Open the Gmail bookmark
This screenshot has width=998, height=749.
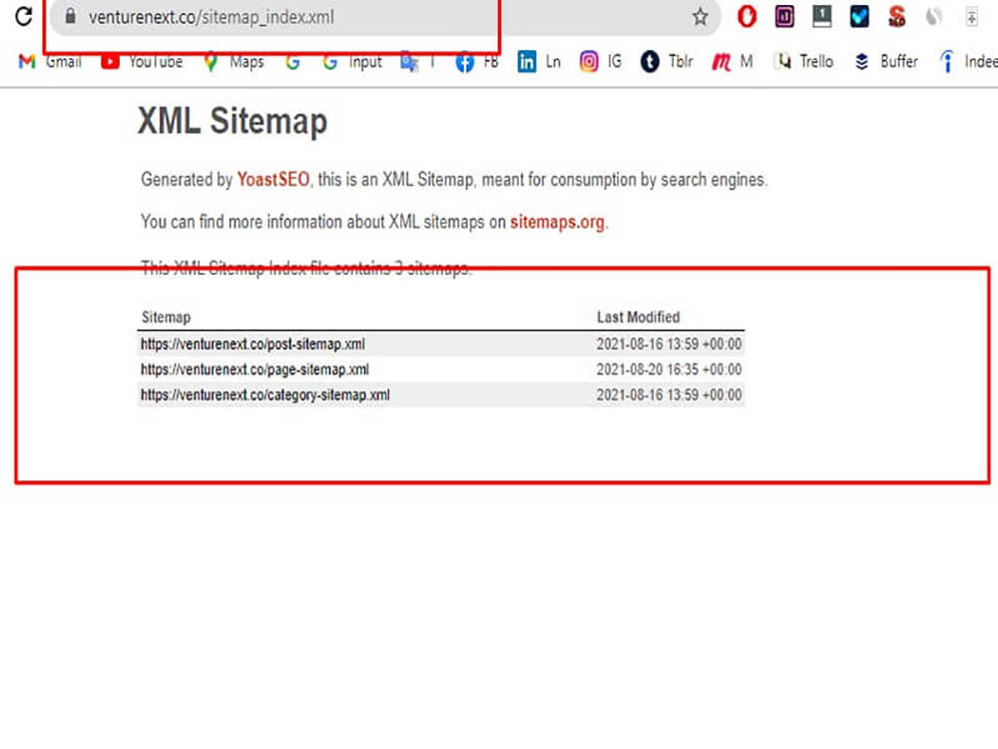(50, 62)
